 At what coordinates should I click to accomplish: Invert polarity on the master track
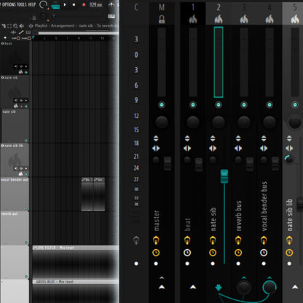pyautogui.click(x=156, y=138)
